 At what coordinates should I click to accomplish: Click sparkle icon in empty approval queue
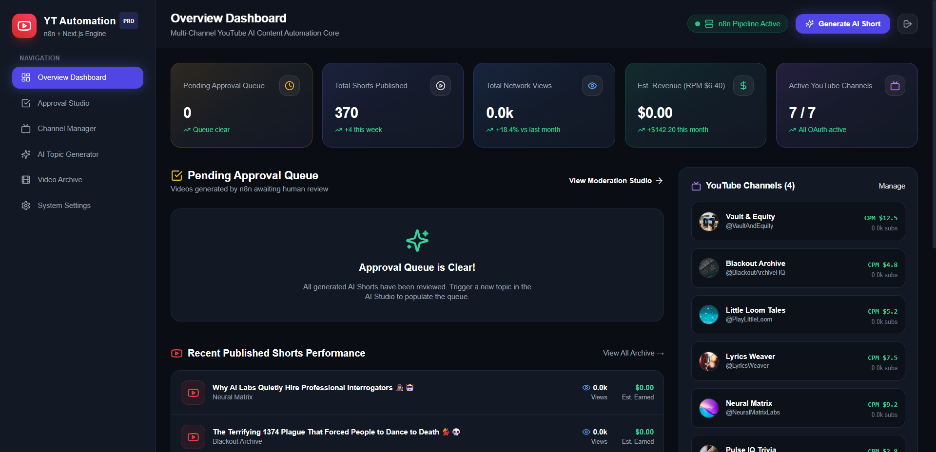(417, 240)
